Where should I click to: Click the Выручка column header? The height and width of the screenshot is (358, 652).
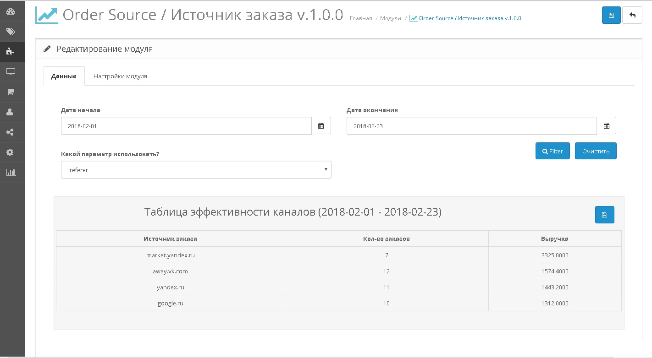tap(555, 239)
